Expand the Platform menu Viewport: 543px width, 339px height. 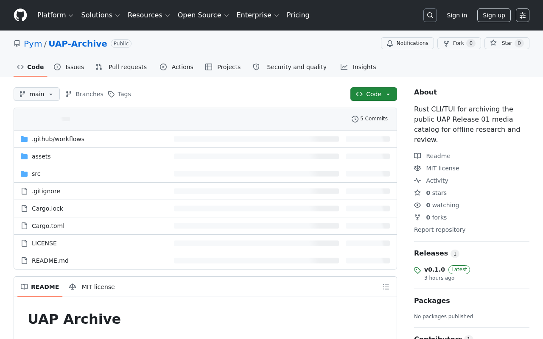point(55,15)
